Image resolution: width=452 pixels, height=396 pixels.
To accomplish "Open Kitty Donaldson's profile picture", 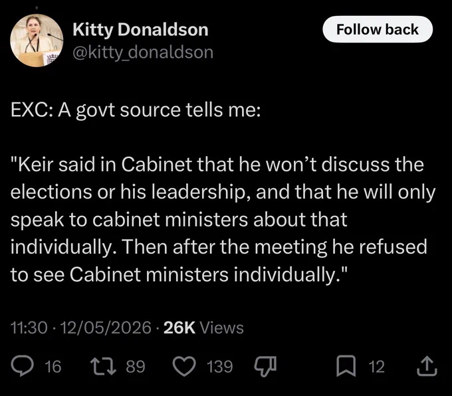I will tap(37, 41).
